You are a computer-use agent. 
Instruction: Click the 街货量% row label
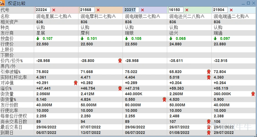[x=8, y=100]
